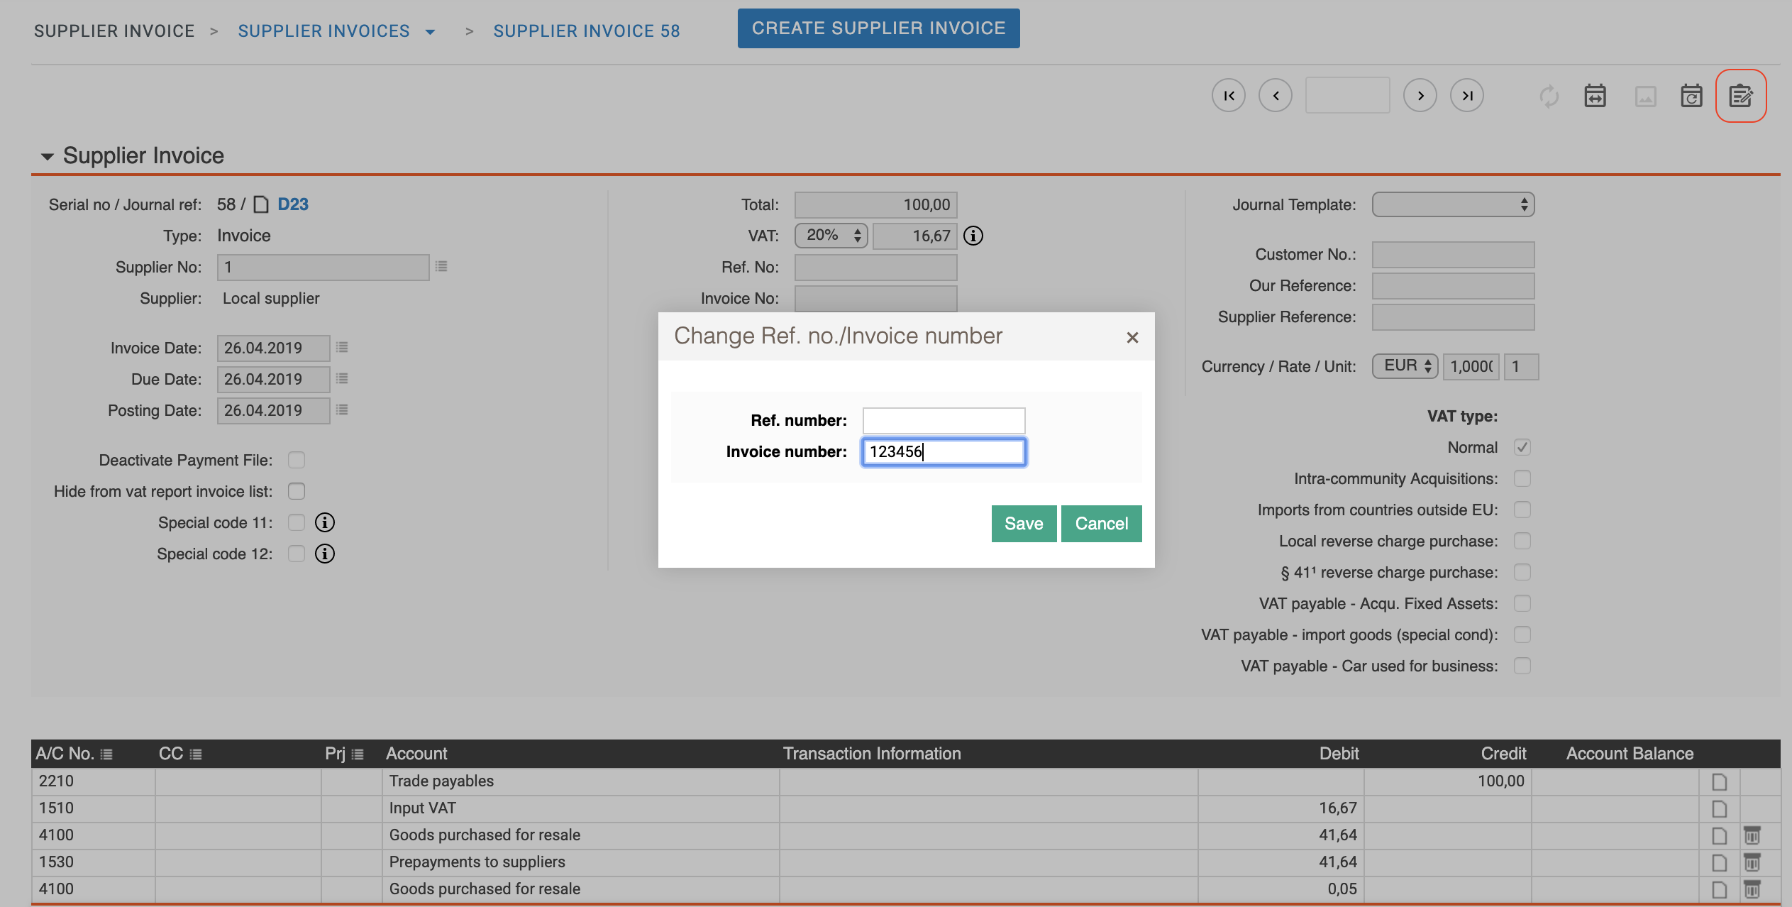
Task: Jump to last invoice record
Action: coord(1467,96)
